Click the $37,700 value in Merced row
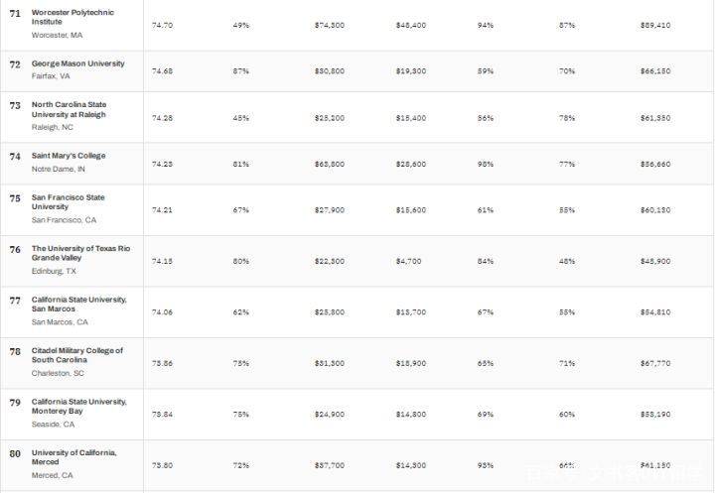Image resolution: width=715 pixels, height=493 pixels. pyautogui.click(x=330, y=465)
